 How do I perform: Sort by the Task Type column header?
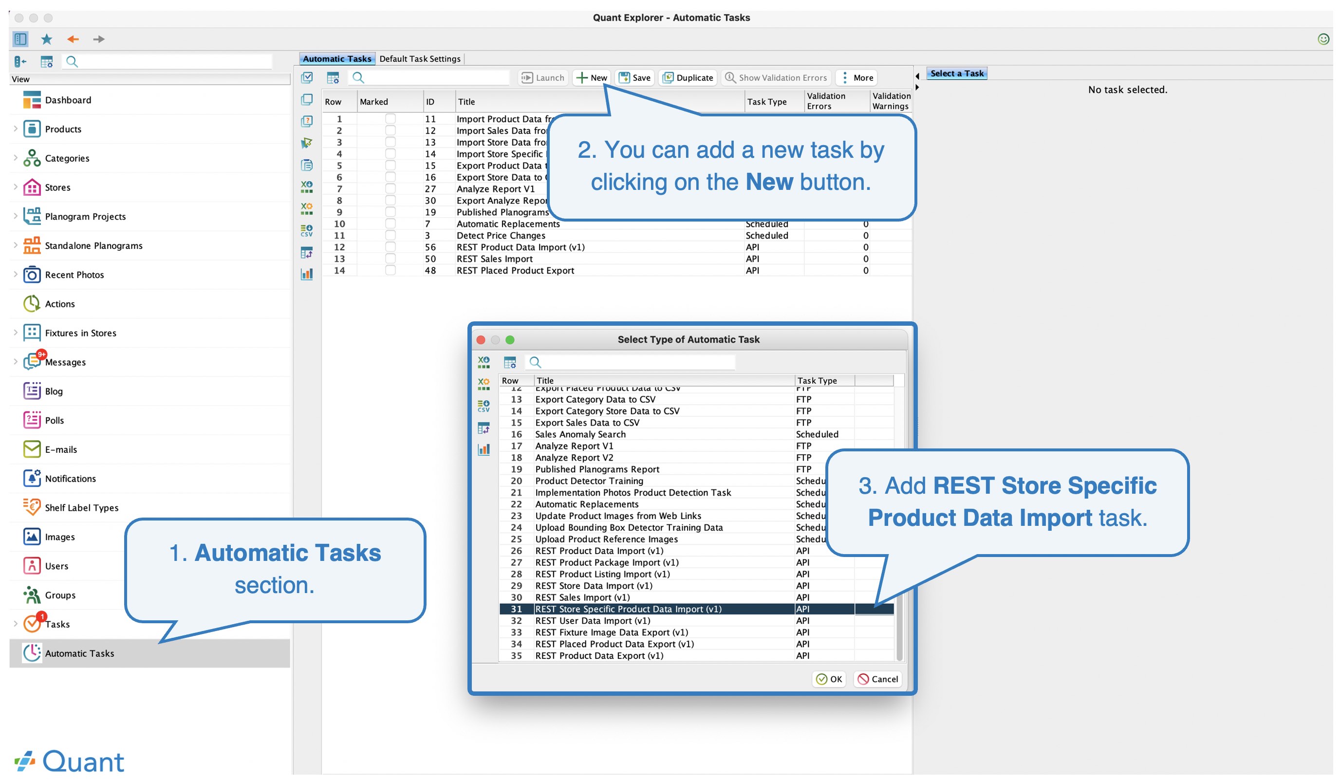click(774, 102)
